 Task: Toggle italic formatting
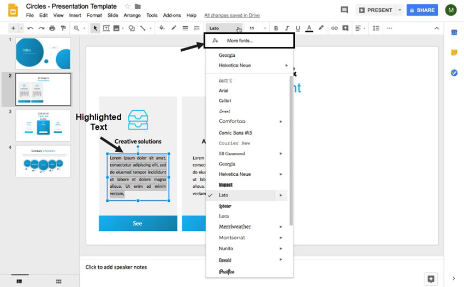coord(287,28)
